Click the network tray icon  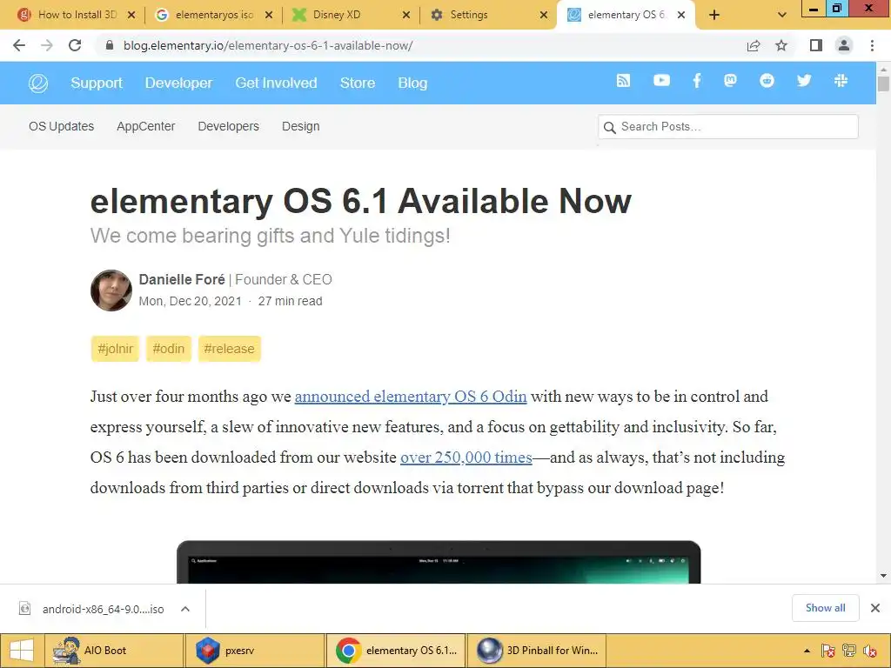click(849, 651)
